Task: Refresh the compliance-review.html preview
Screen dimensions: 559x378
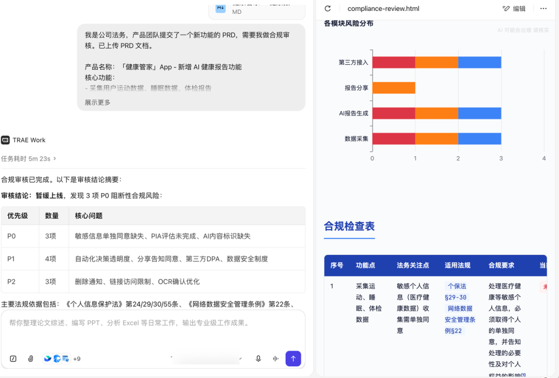Action: (328, 9)
